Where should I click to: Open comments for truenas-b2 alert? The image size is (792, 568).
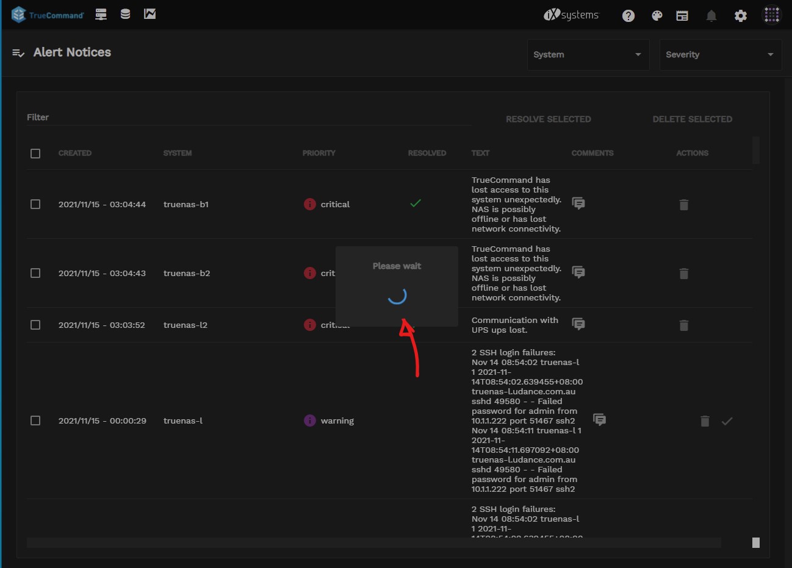coord(578,272)
